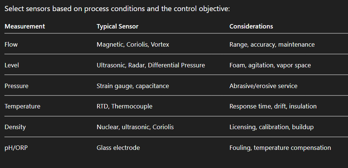Select the 'Temperature' measurement cell
This screenshot has height=168, width=348.
click(x=23, y=106)
